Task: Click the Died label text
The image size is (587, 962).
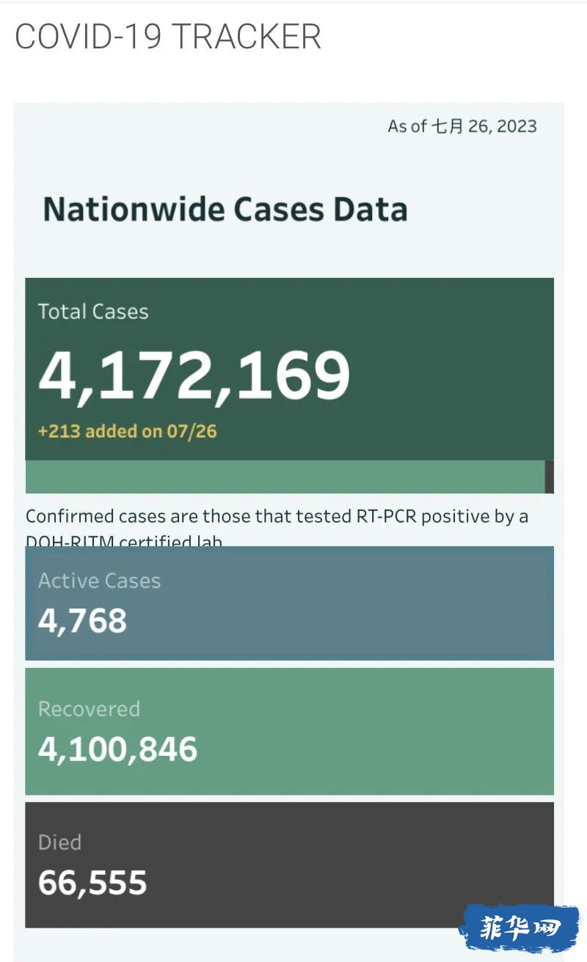Action: point(59,842)
